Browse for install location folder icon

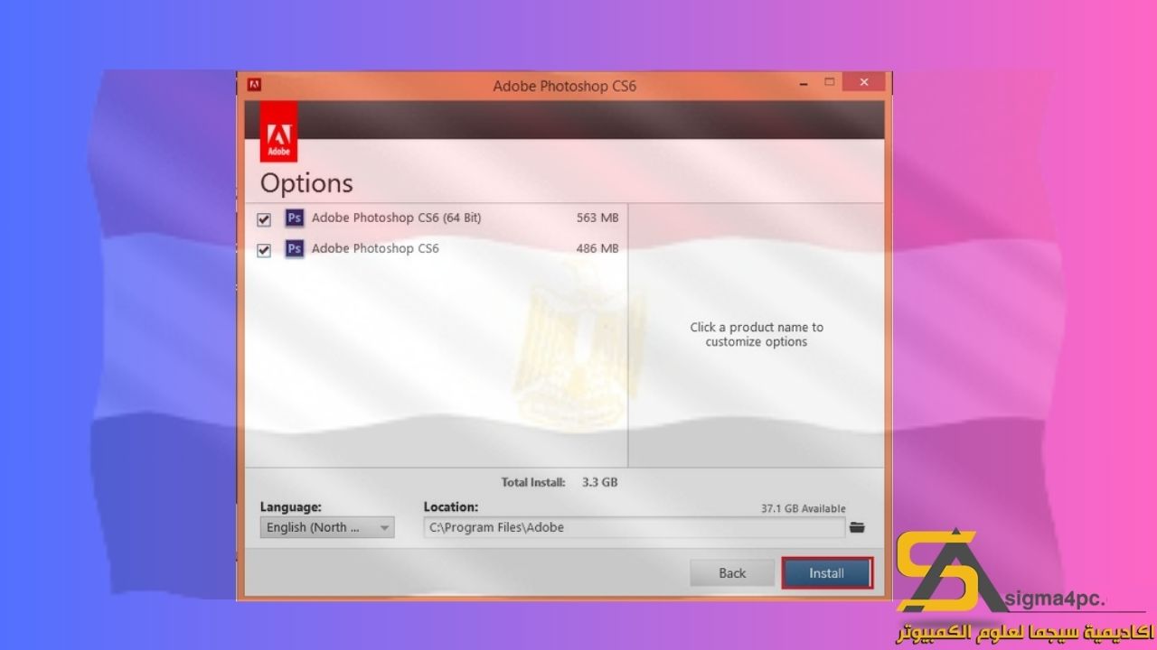(x=857, y=527)
